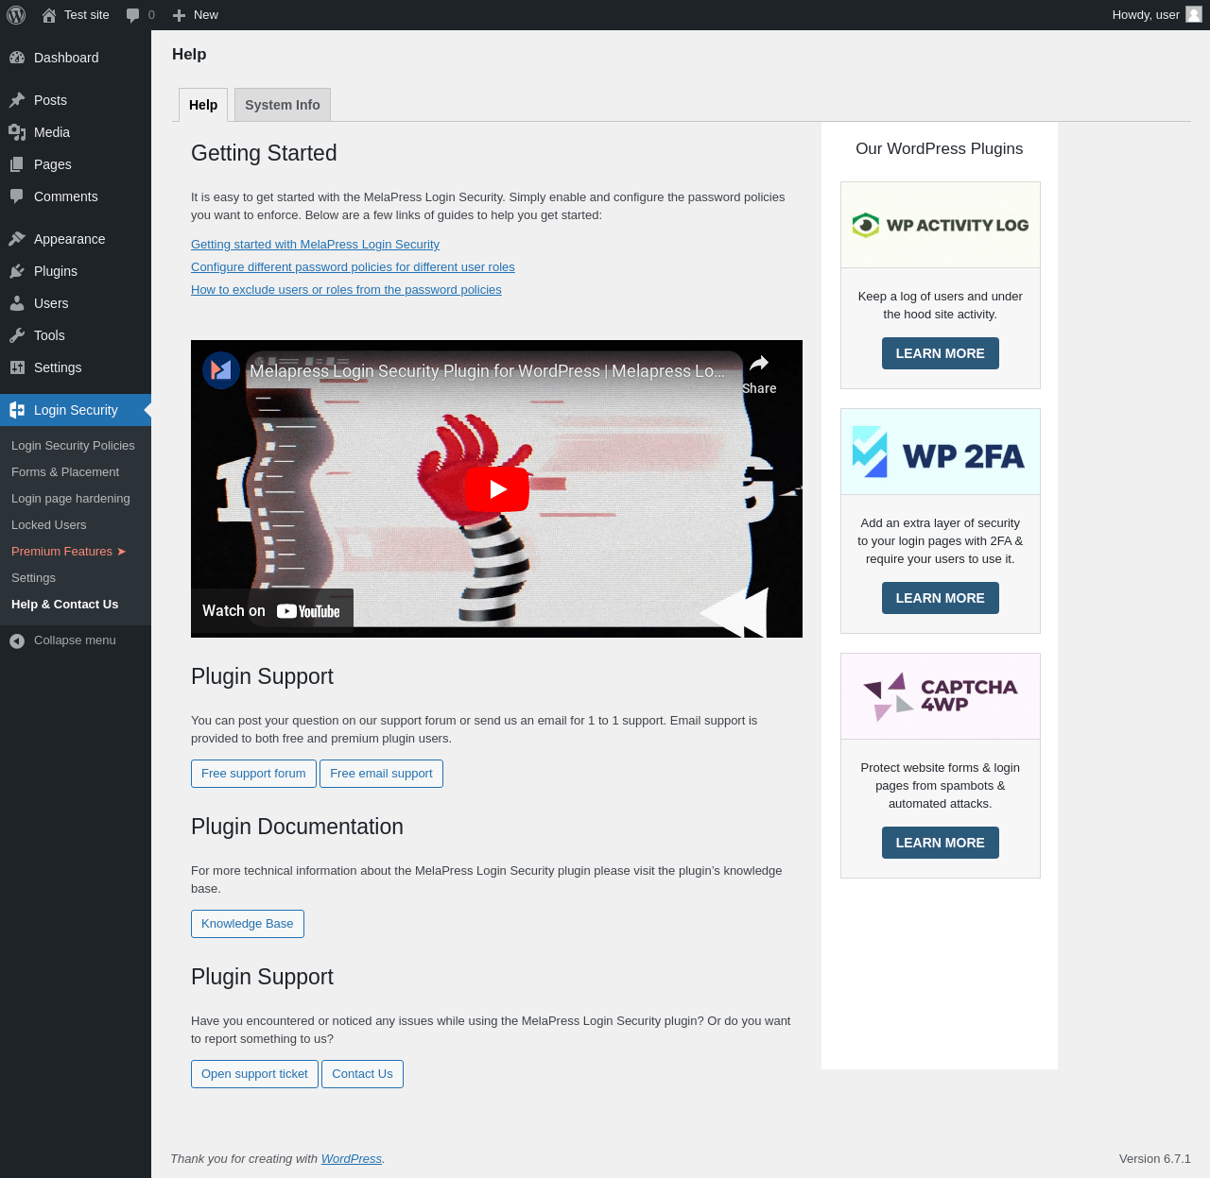Viewport: 1210px width, 1178px height.
Task: Click the Collapse menu arrow icon
Action: coord(17,641)
